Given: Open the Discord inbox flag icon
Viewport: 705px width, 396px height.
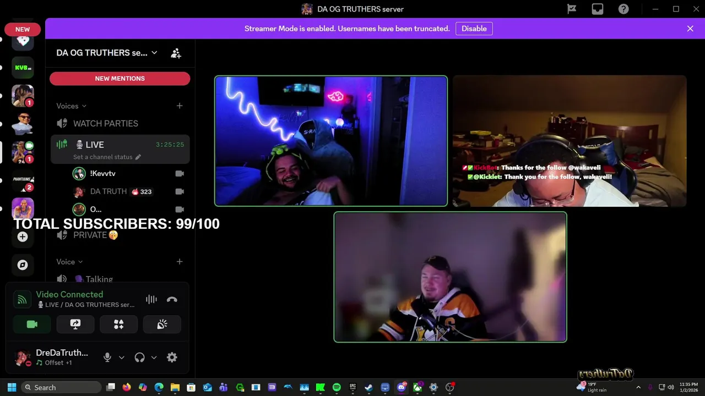Looking at the screenshot, I should (572, 9).
